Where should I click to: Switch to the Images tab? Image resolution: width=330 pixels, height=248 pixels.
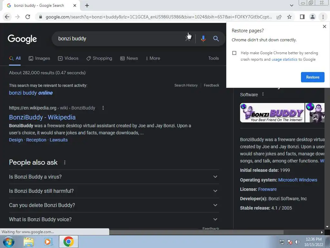click(x=39, y=58)
